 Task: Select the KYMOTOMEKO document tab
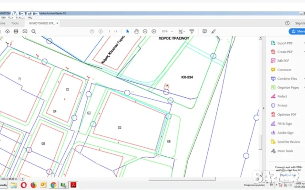[x=42, y=23]
